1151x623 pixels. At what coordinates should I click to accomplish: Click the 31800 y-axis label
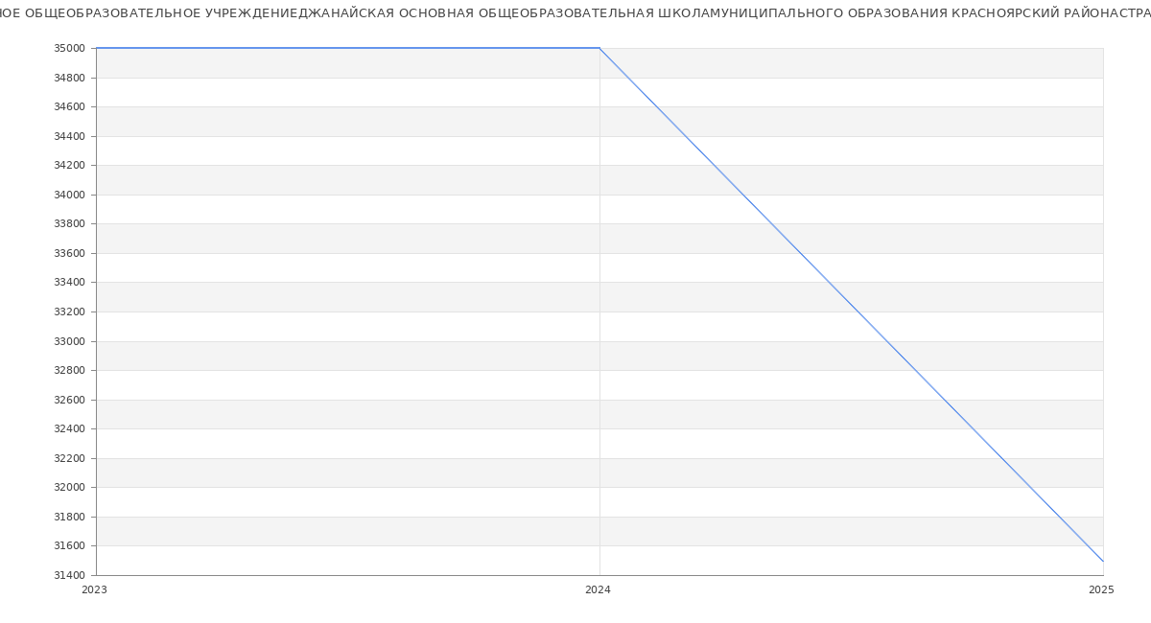point(69,517)
